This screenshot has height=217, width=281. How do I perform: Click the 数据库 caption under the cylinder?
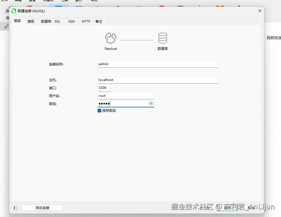coord(163,49)
